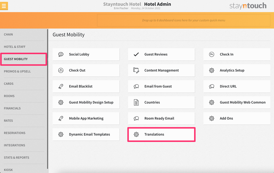
Task: Click the Mobile App Marketing megaphone icon
Action: [x=61, y=118]
